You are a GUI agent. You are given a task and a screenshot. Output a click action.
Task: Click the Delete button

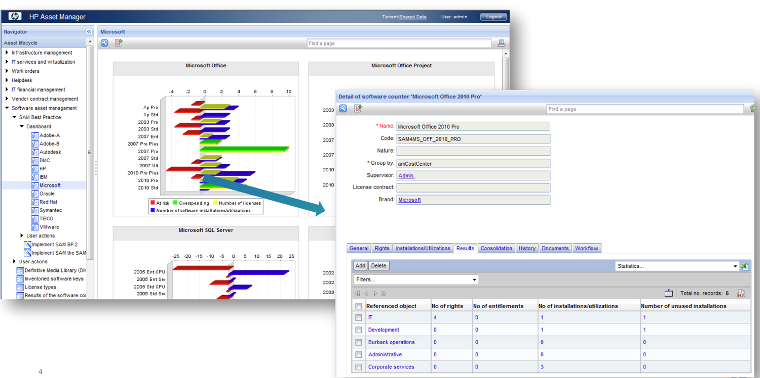(378, 265)
